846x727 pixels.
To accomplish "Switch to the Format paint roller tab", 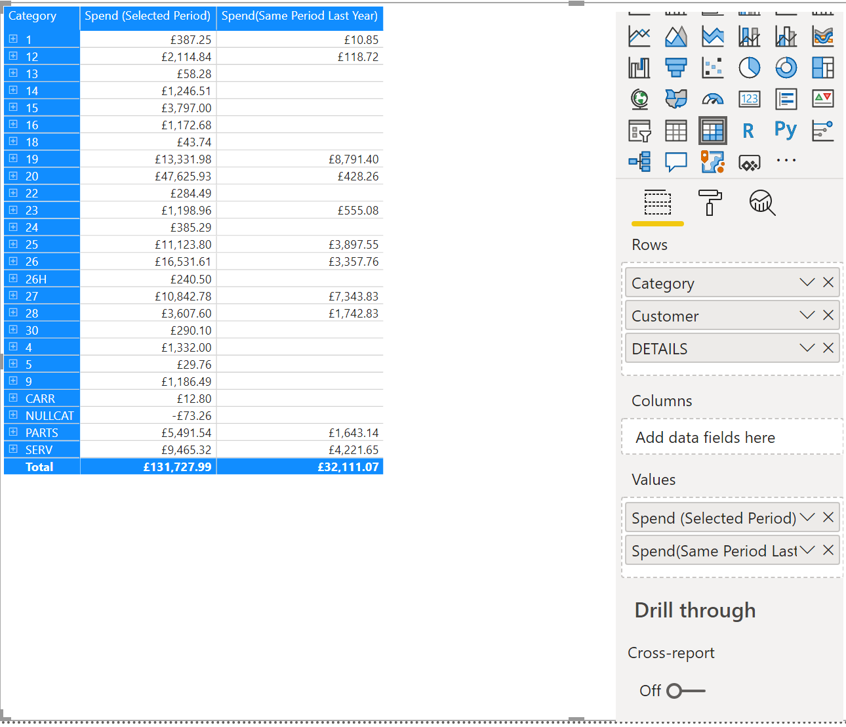I will 710,203.
